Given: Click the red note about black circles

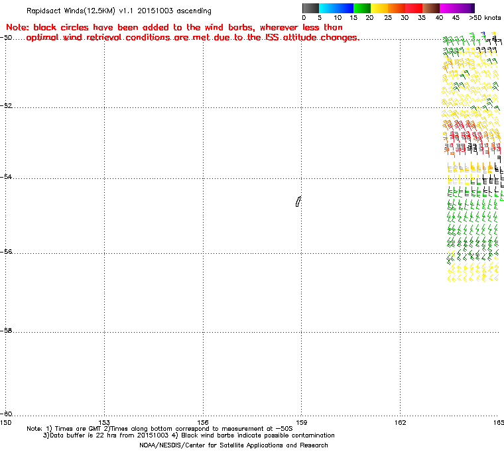Looking at the screenshot, I should (x=182, y=32).
